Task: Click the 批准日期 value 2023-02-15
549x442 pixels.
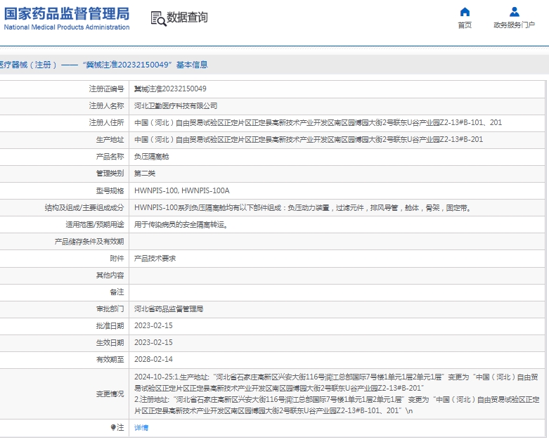Action: (153, 326)
